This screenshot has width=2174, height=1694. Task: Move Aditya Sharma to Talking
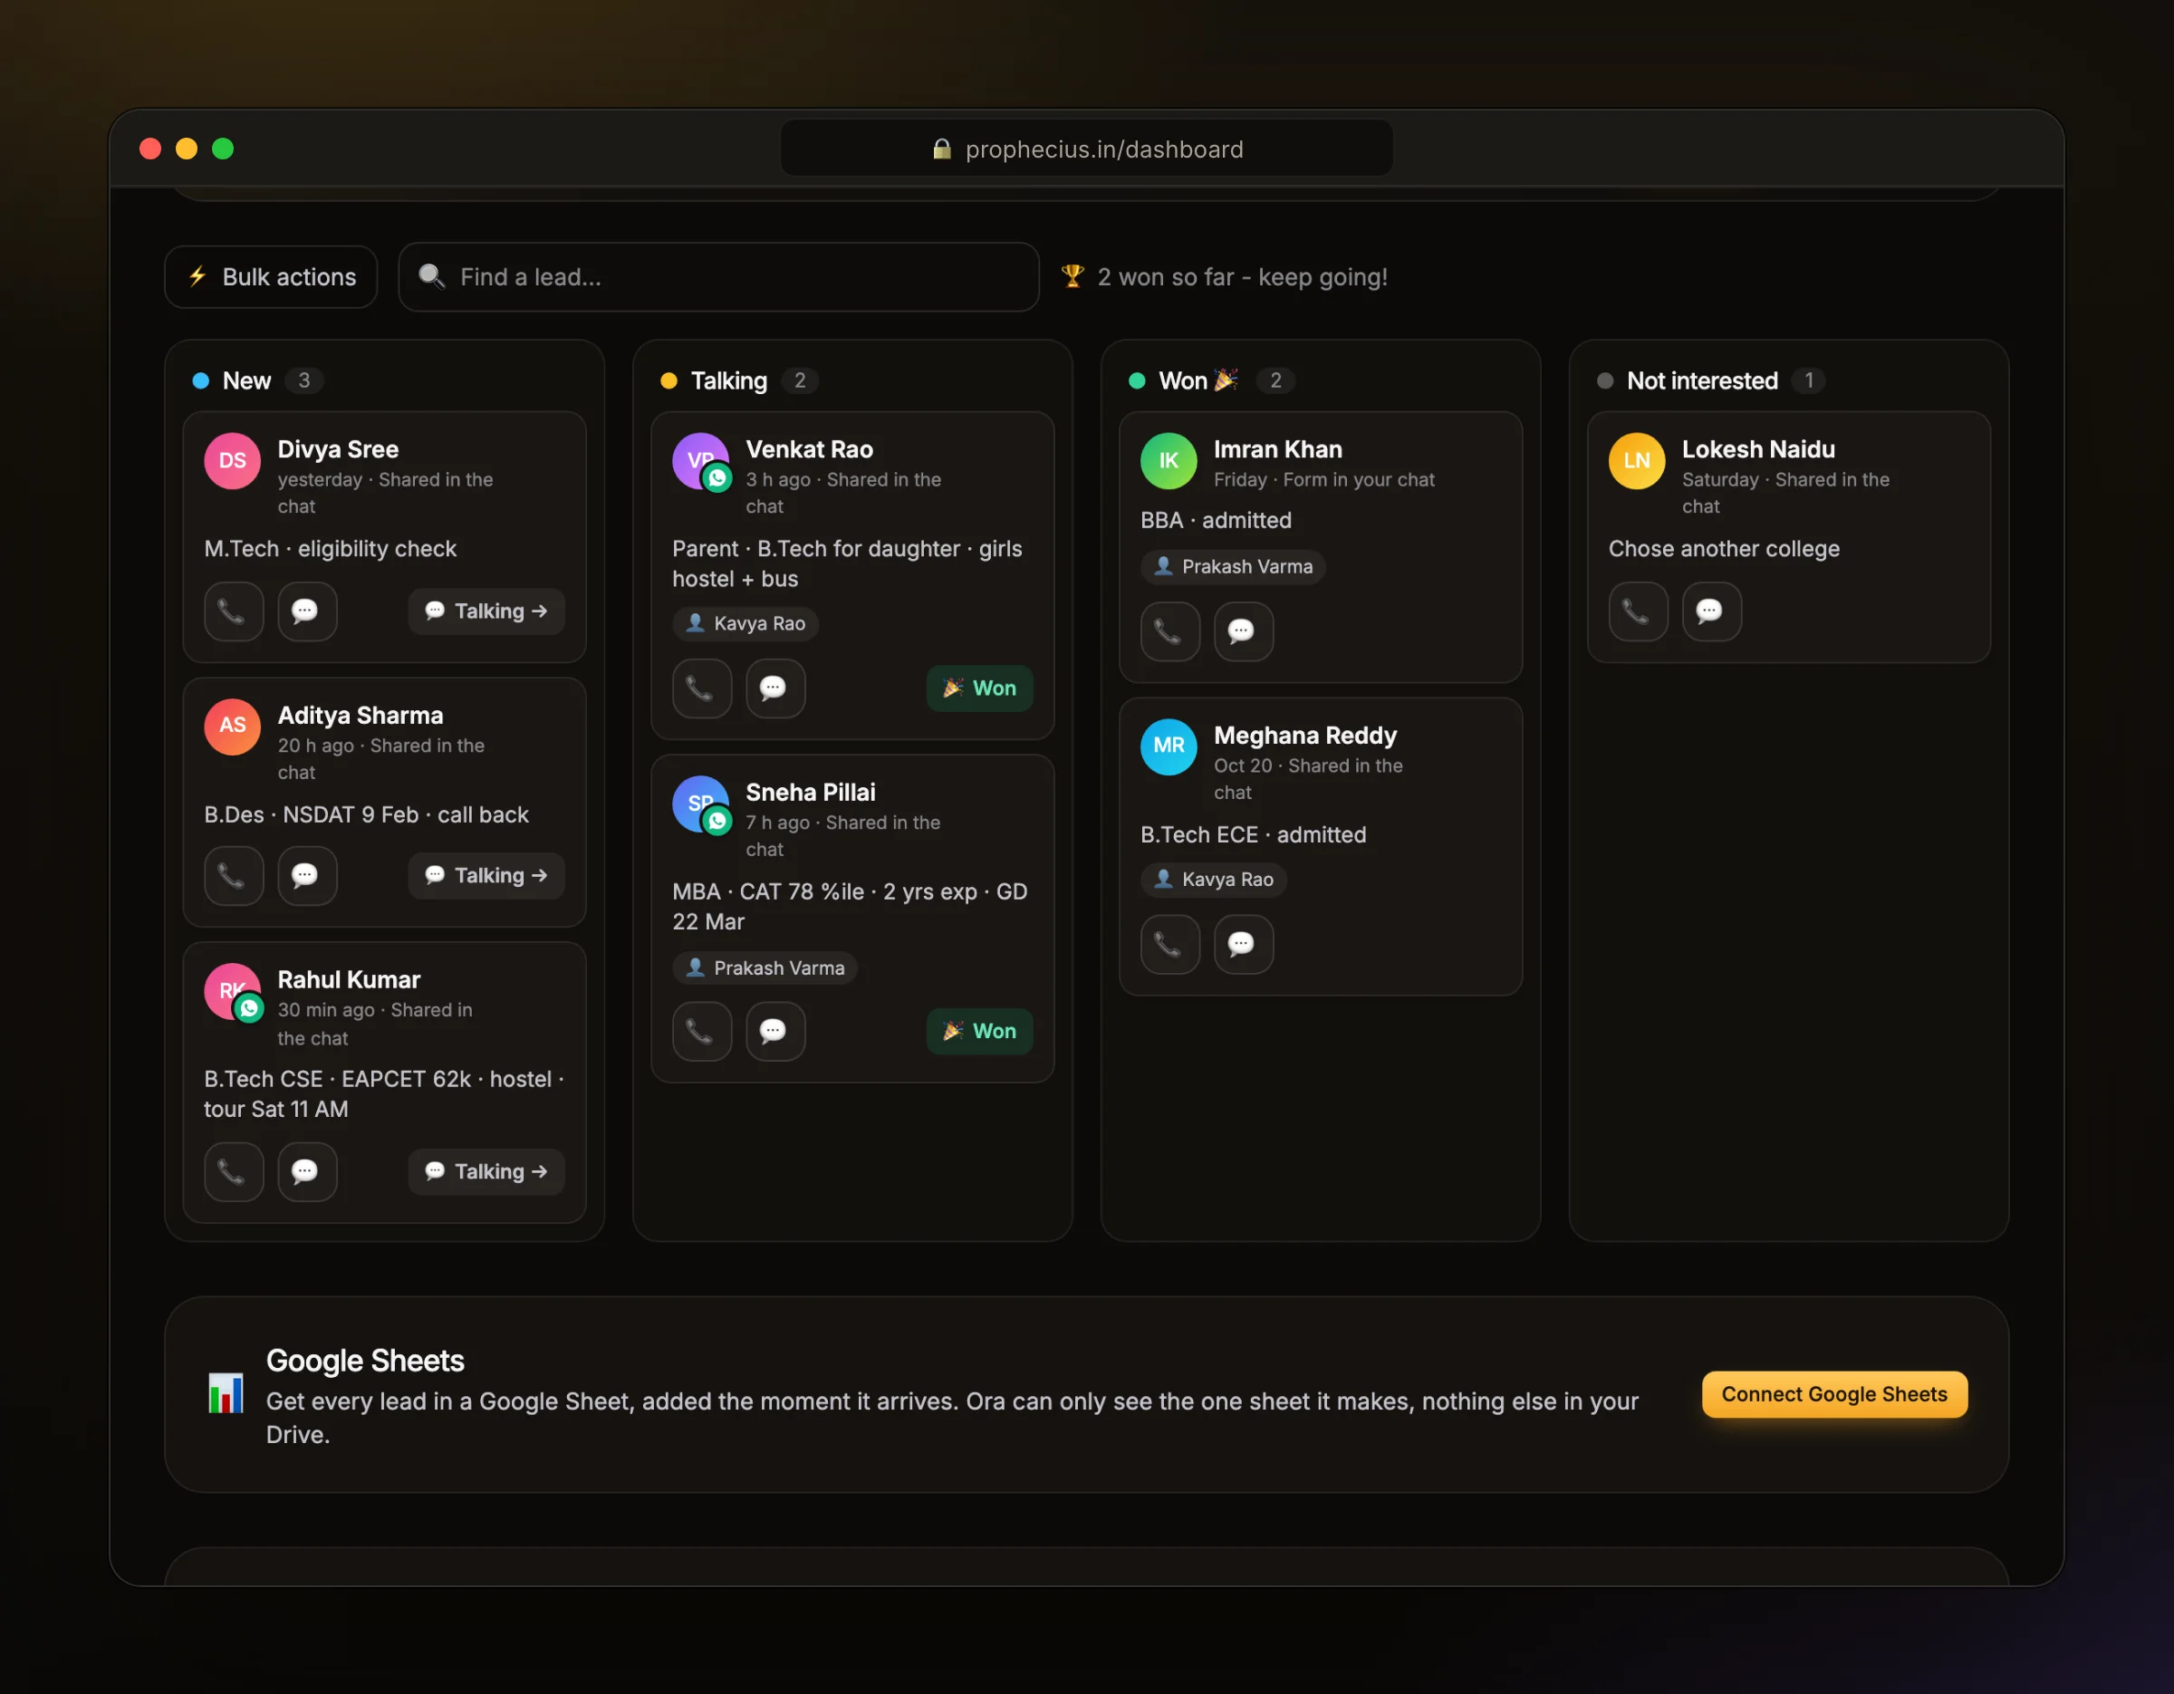[x=486, y=876]
